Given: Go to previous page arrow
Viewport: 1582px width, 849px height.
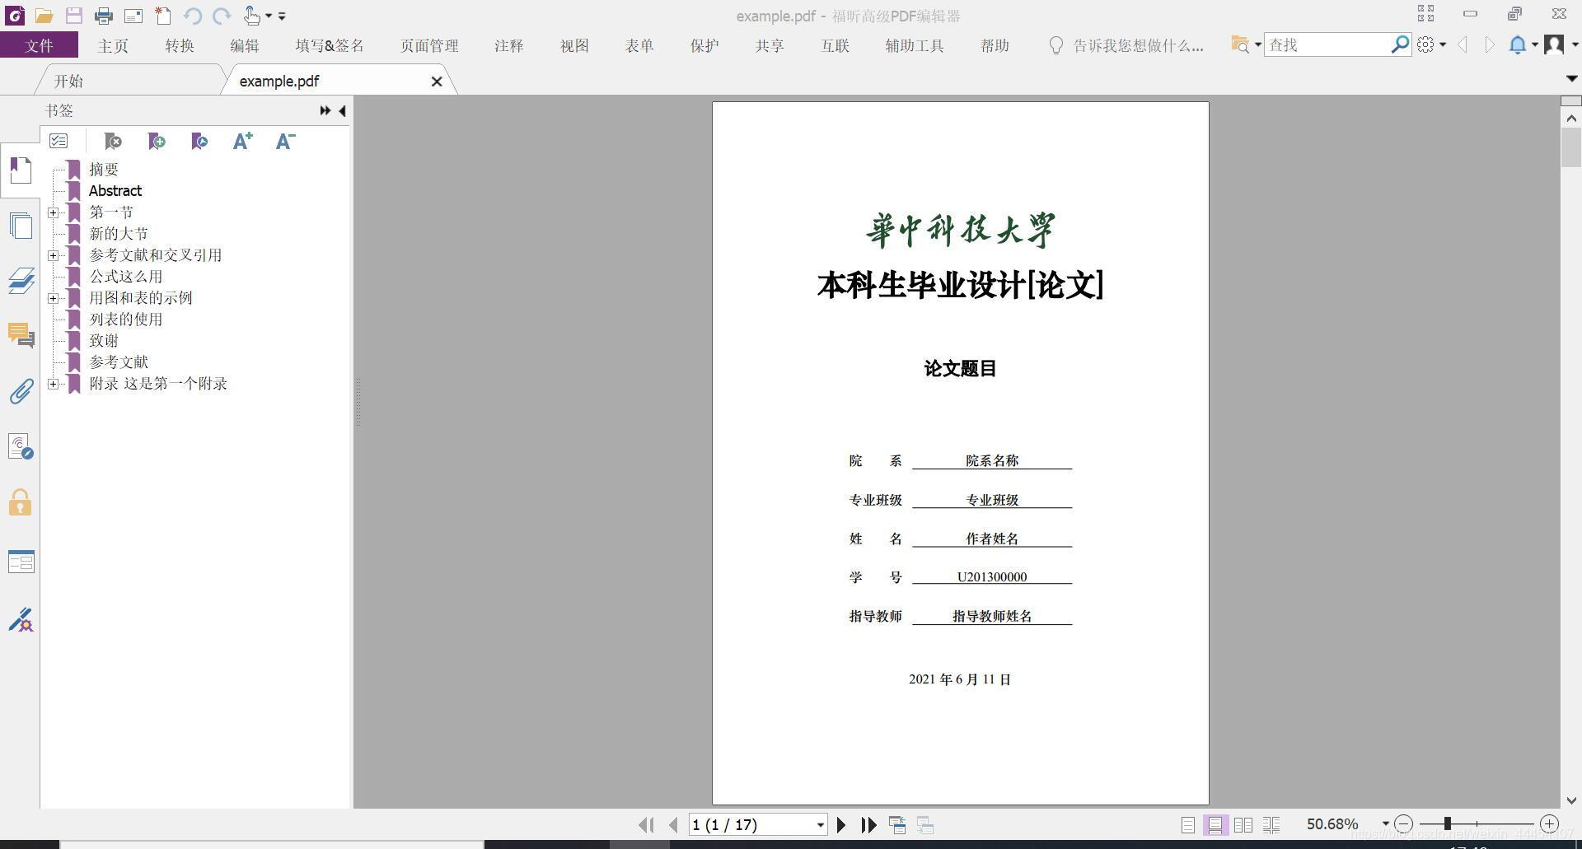Looking at the screenshot, I should tap(673, 824).
